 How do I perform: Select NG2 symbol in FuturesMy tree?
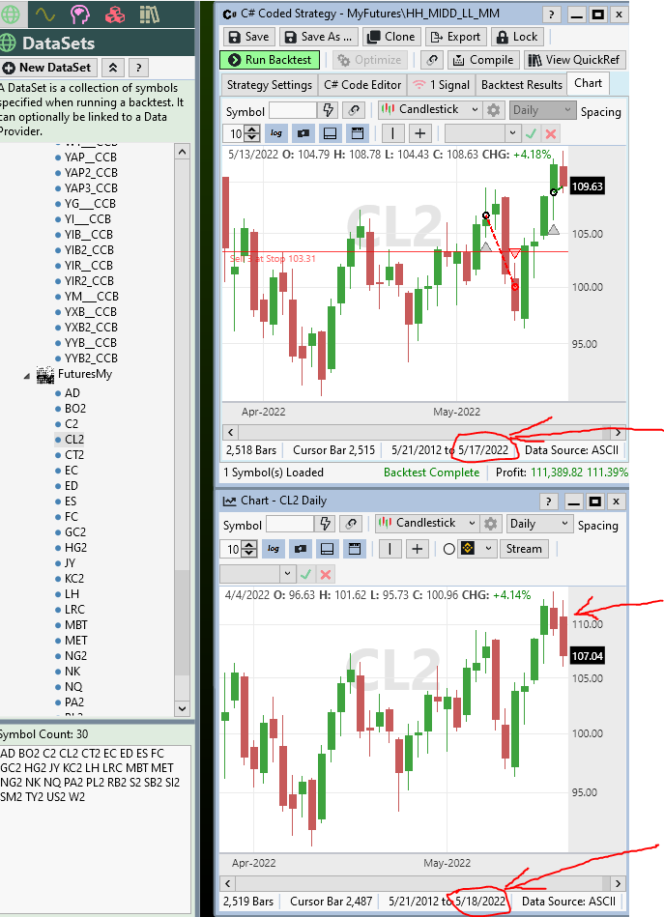pyautogui.click(x=75, y=655)
